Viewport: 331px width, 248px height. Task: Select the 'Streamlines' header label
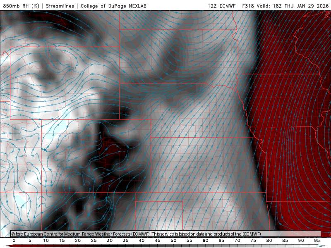[60, 6]
